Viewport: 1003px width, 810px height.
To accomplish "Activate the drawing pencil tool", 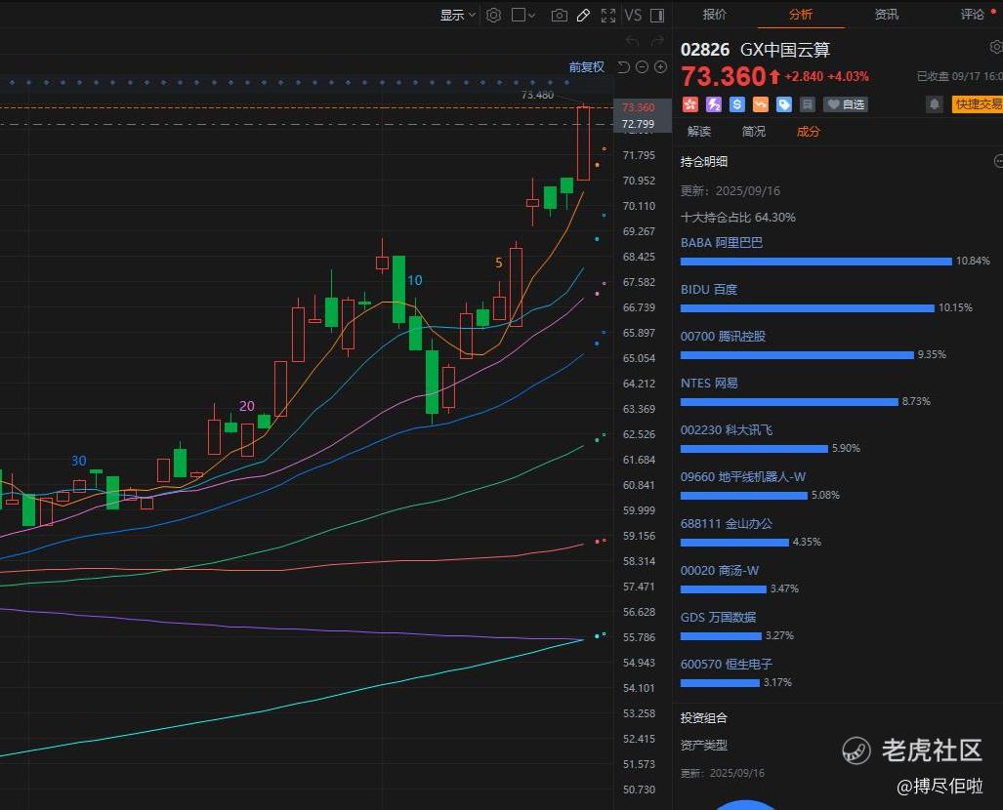I will click(x=583, y=15).
